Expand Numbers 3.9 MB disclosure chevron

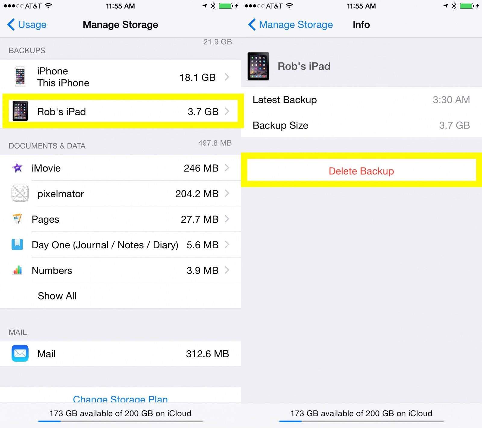(x=227, y=270)
